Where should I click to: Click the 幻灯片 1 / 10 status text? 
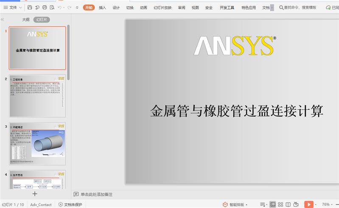13,205
